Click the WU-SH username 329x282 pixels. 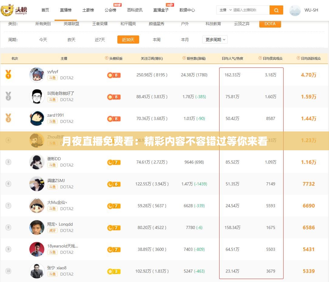(311, 10)
